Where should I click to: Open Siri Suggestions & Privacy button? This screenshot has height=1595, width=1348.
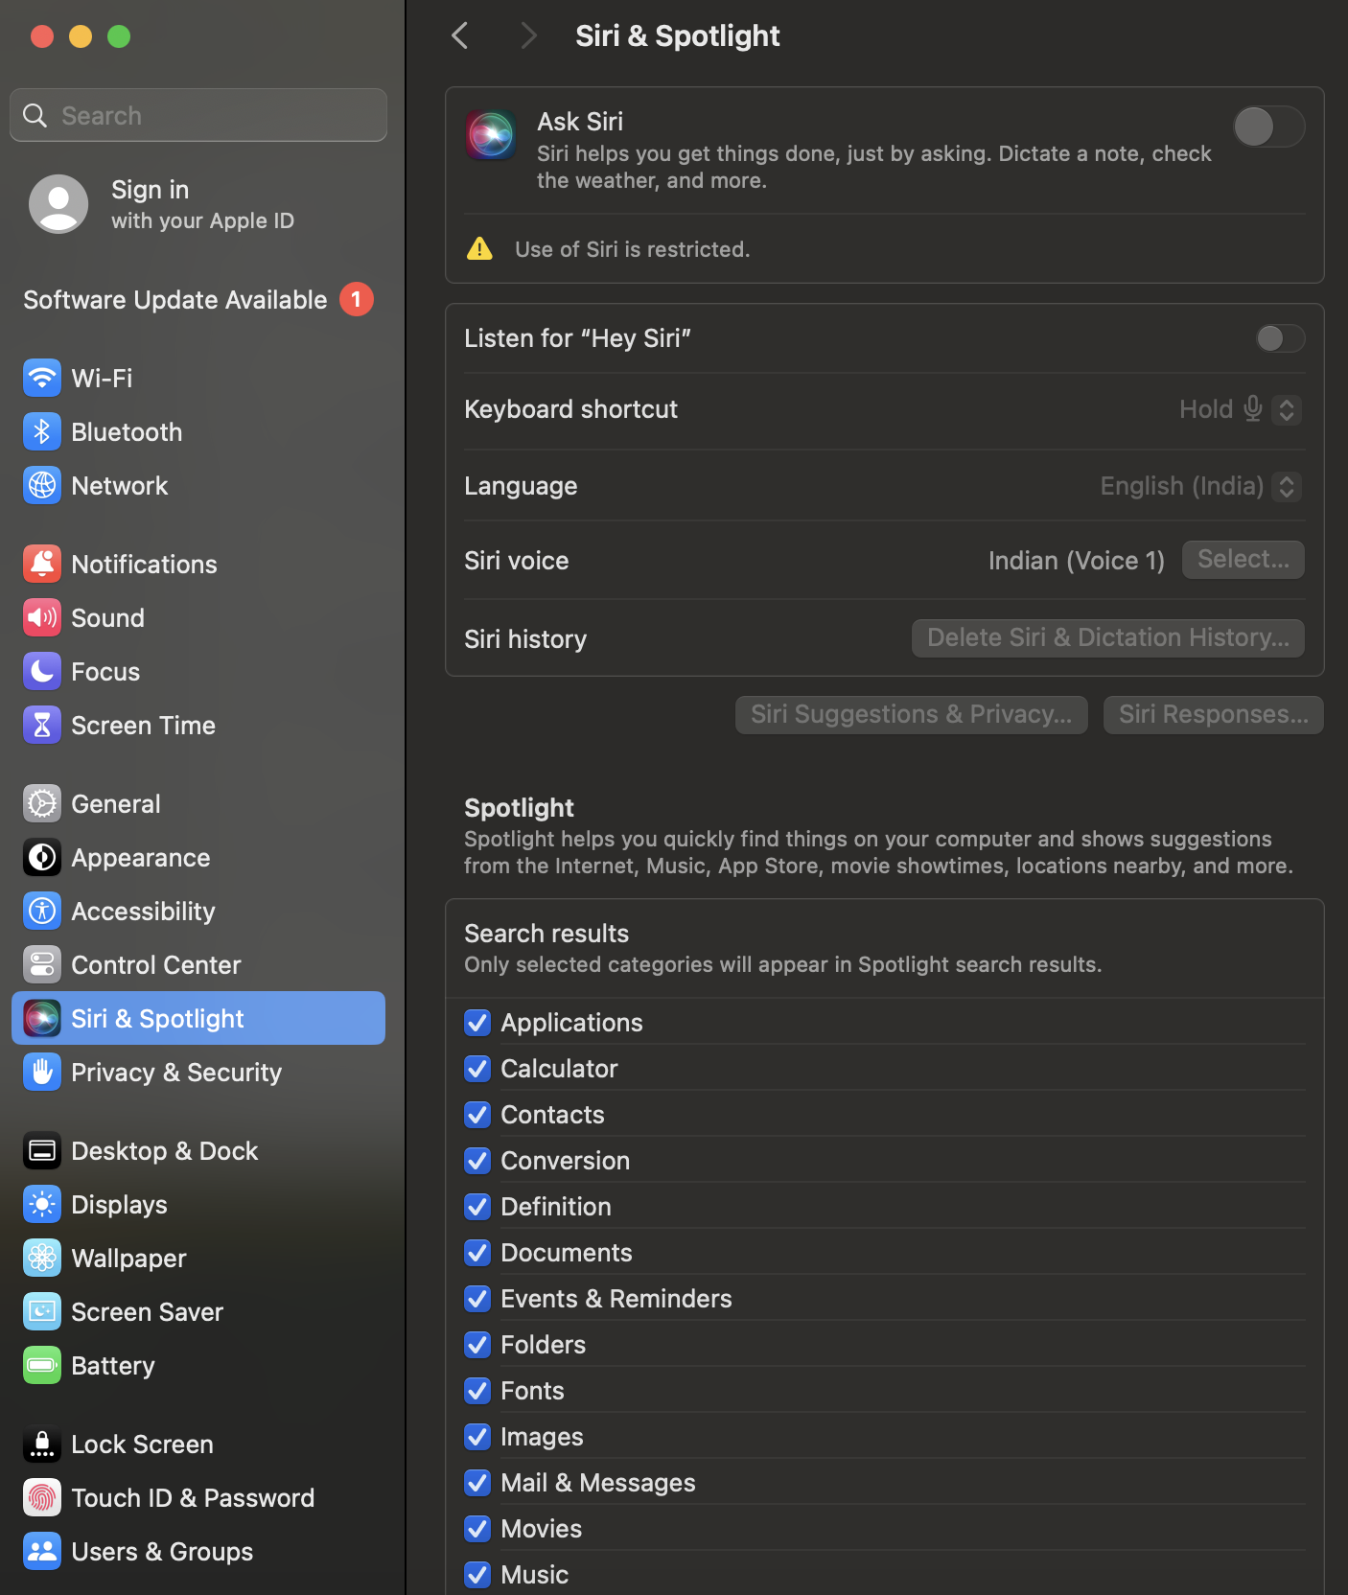(x=912, y=715)
